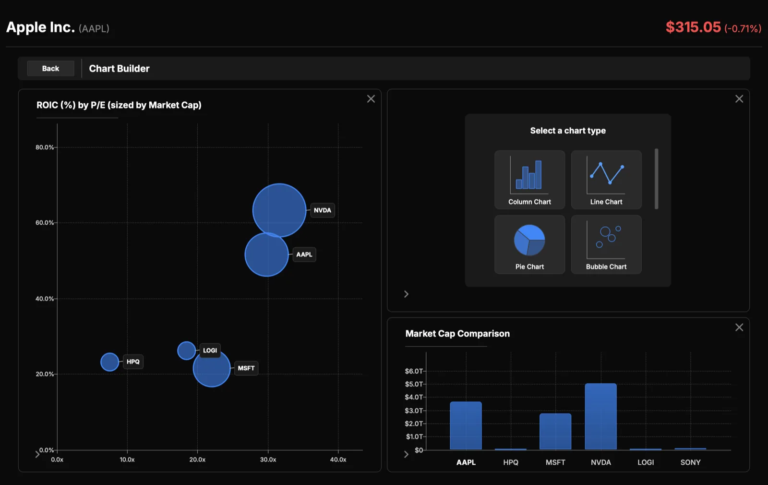Image resolution: width=768 pixels, height=485 pixels.
Task: Select the Line Chart type
Action: [606, 180]
